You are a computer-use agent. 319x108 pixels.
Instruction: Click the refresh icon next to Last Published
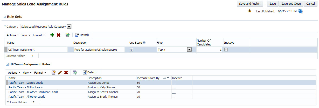click(x=301, y=11)
